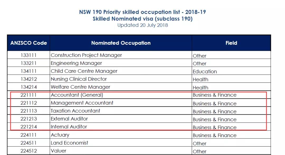Click ANZSCO code 221111

point(28,95)
